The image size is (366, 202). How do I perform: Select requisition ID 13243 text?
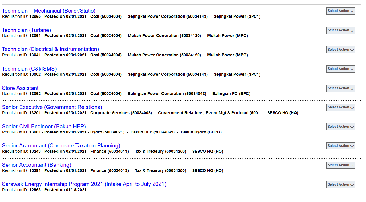35,151
